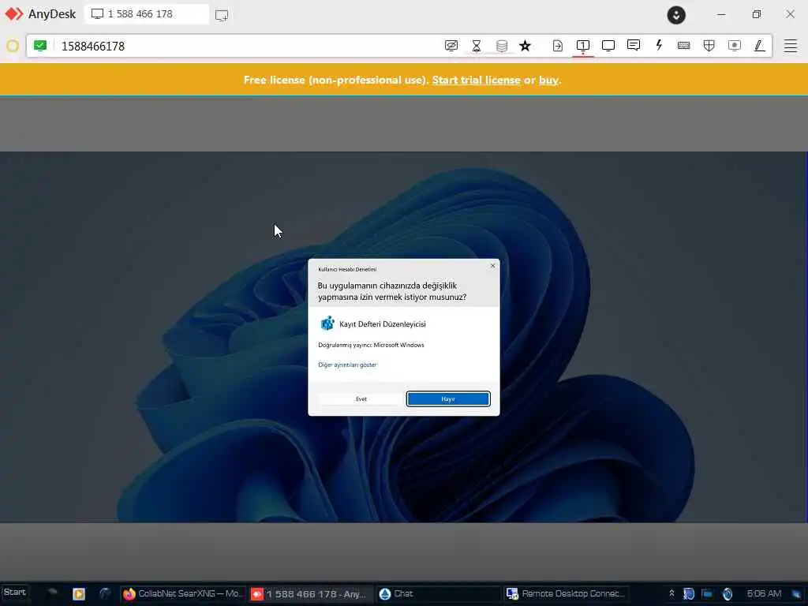Open the AnyDesk hamburger main menu
The image size is (808, 606).
[791, 46]
